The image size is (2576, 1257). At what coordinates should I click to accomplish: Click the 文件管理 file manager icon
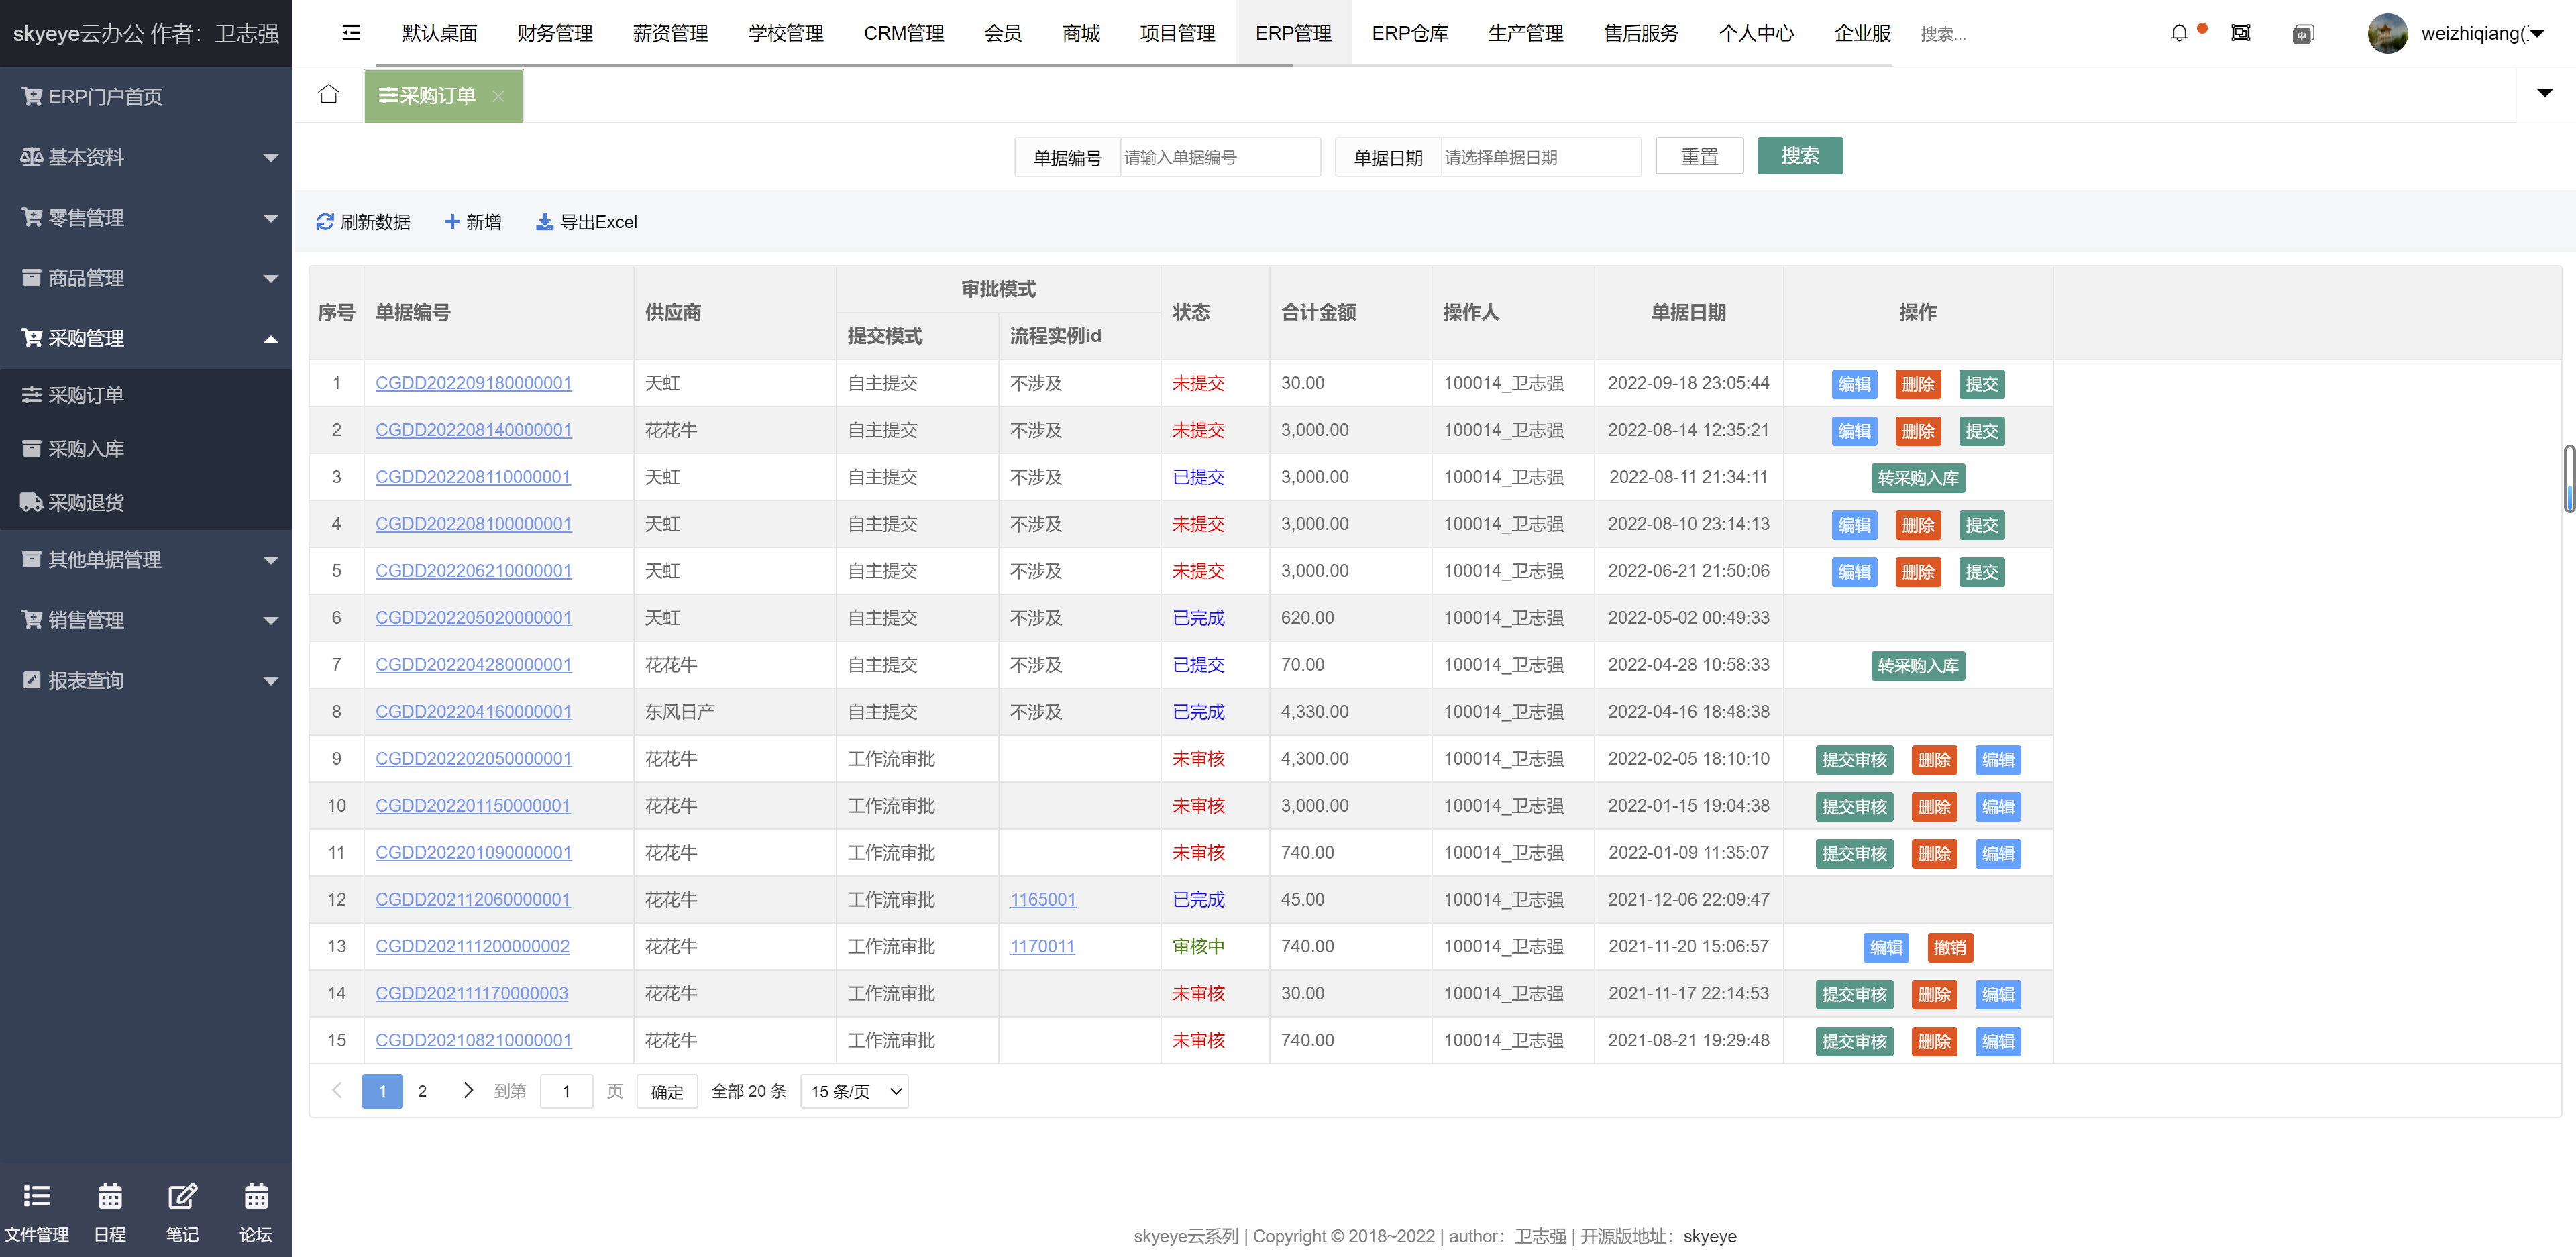tap(36, 1196)
